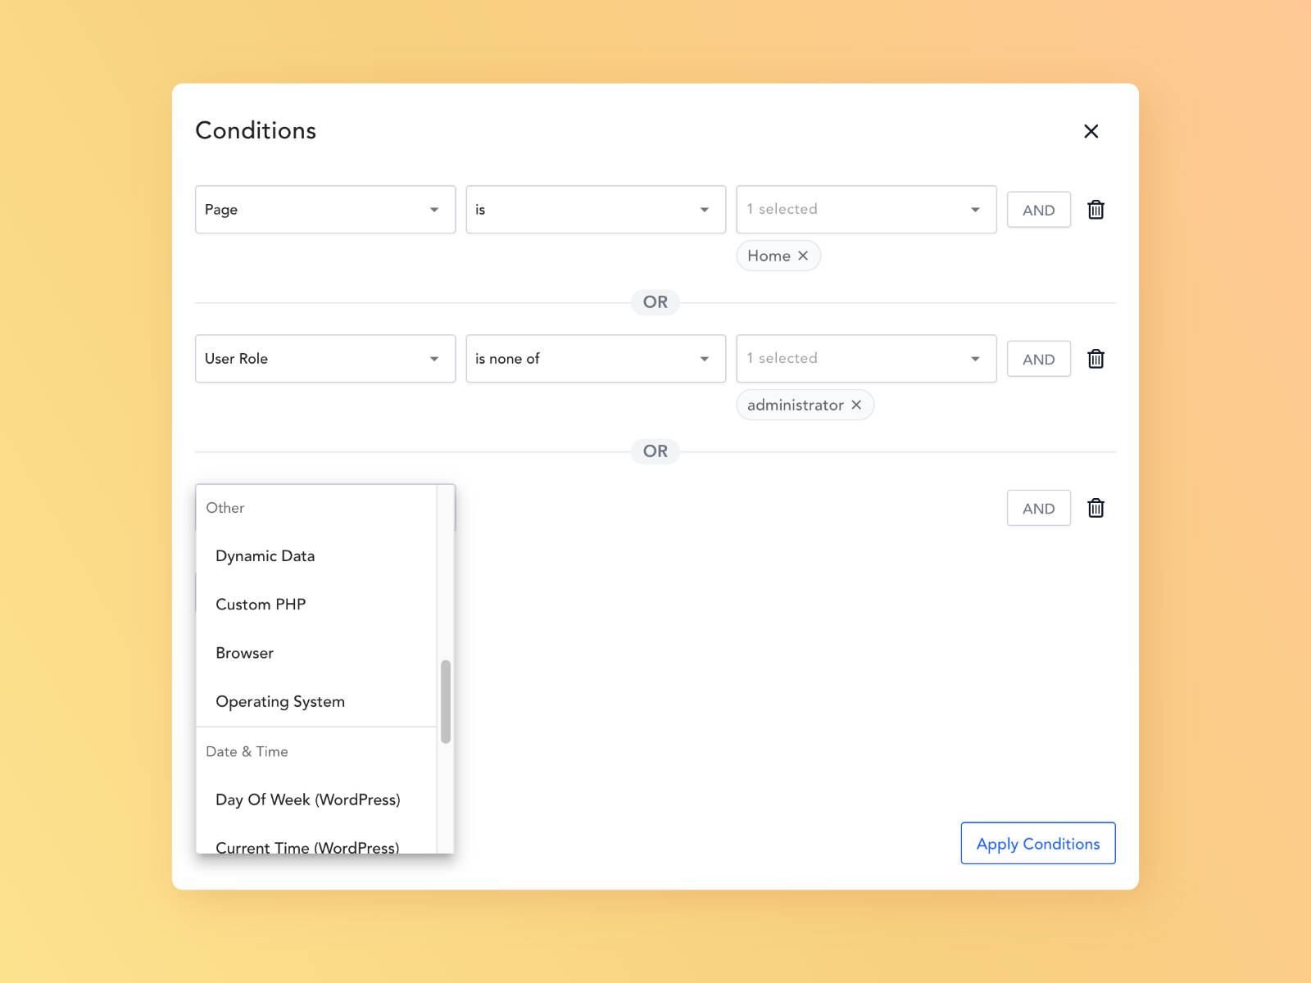Image resolution: width=1311 pixels, height=983 pixels.
Task: Open the User Role row value selector
Action: 866,359
